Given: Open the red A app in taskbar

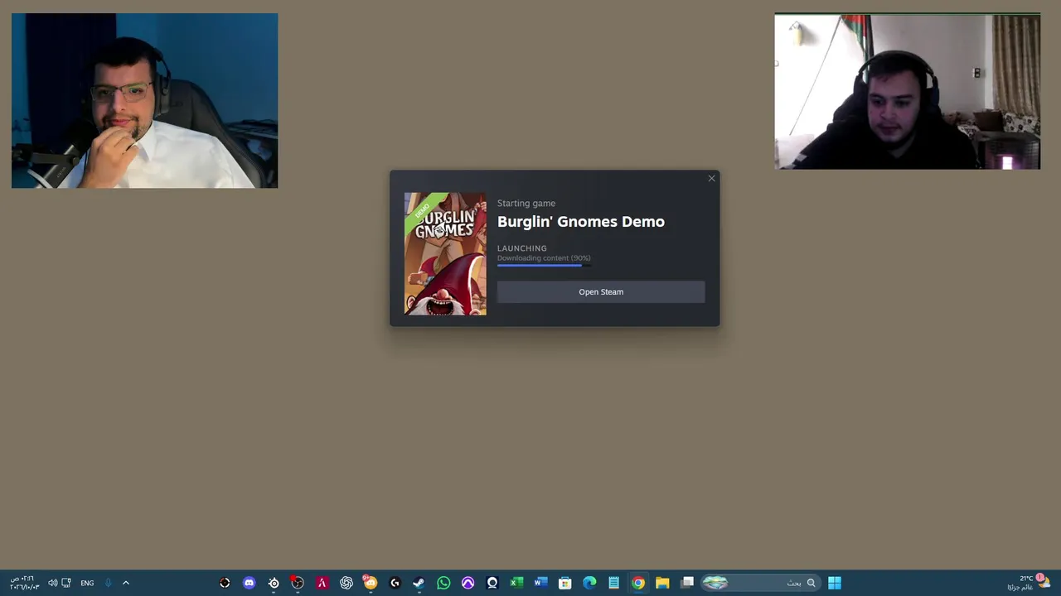Looking at the screenshot, I should 322,583.
